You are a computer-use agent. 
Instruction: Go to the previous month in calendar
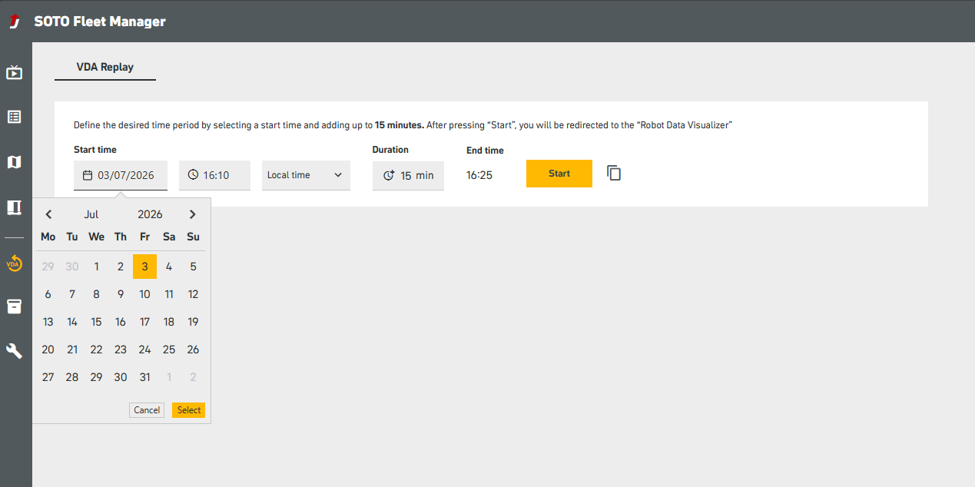click(x=48, y=214)
